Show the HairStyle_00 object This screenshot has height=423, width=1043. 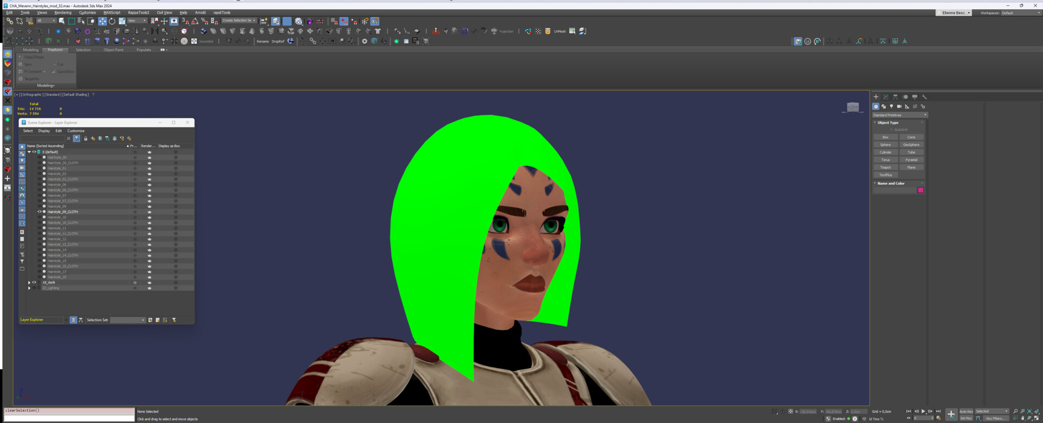click(x=39, y=158)
